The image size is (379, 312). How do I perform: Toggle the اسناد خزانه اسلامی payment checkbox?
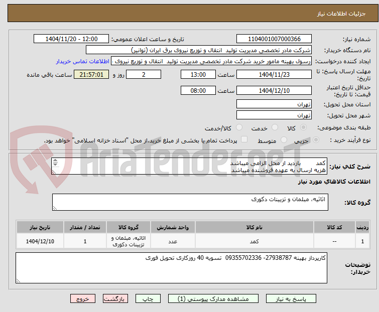[244, 139]
